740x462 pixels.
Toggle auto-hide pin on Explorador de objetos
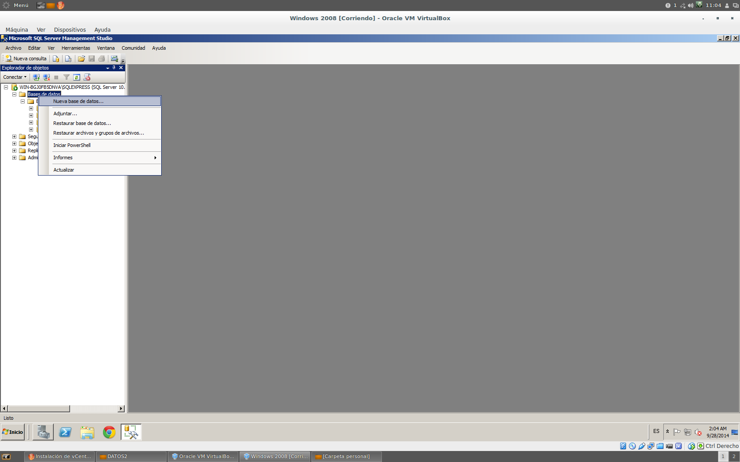tap(114, 68)
